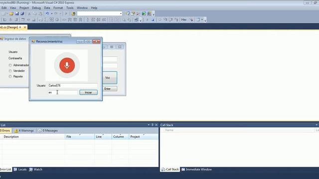This screenshot has height=179, width=319.
Task: Click the text field containing 'en'
Action: [x=63, y=92]
